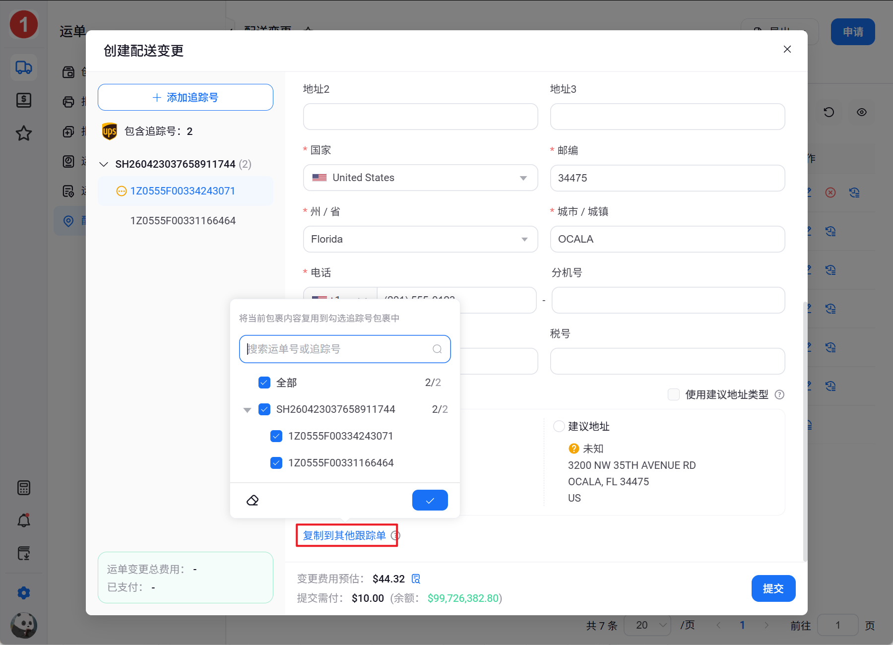This screenshot has height=645, width=893.
Task: Click the search magnifier in popup
Action: click(x=437, y=349)
